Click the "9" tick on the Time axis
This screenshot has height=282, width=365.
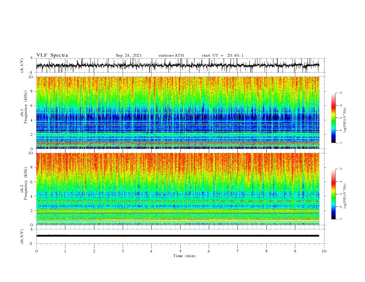(x=295, y=251)
